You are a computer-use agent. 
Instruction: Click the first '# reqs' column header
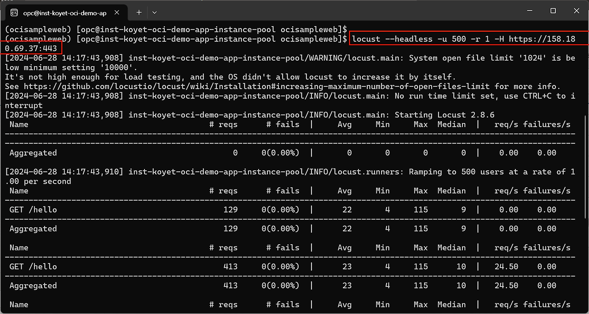point(223,124)
